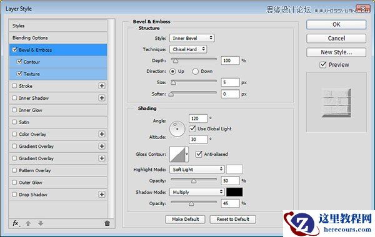Click the Angle and Altitude light dial

177,129
